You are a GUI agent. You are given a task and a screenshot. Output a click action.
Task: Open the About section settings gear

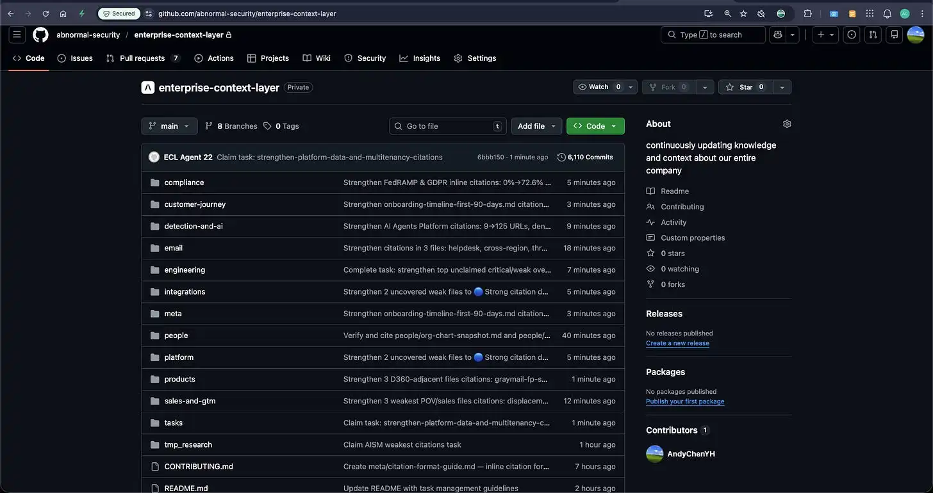[x=787, y=124]
